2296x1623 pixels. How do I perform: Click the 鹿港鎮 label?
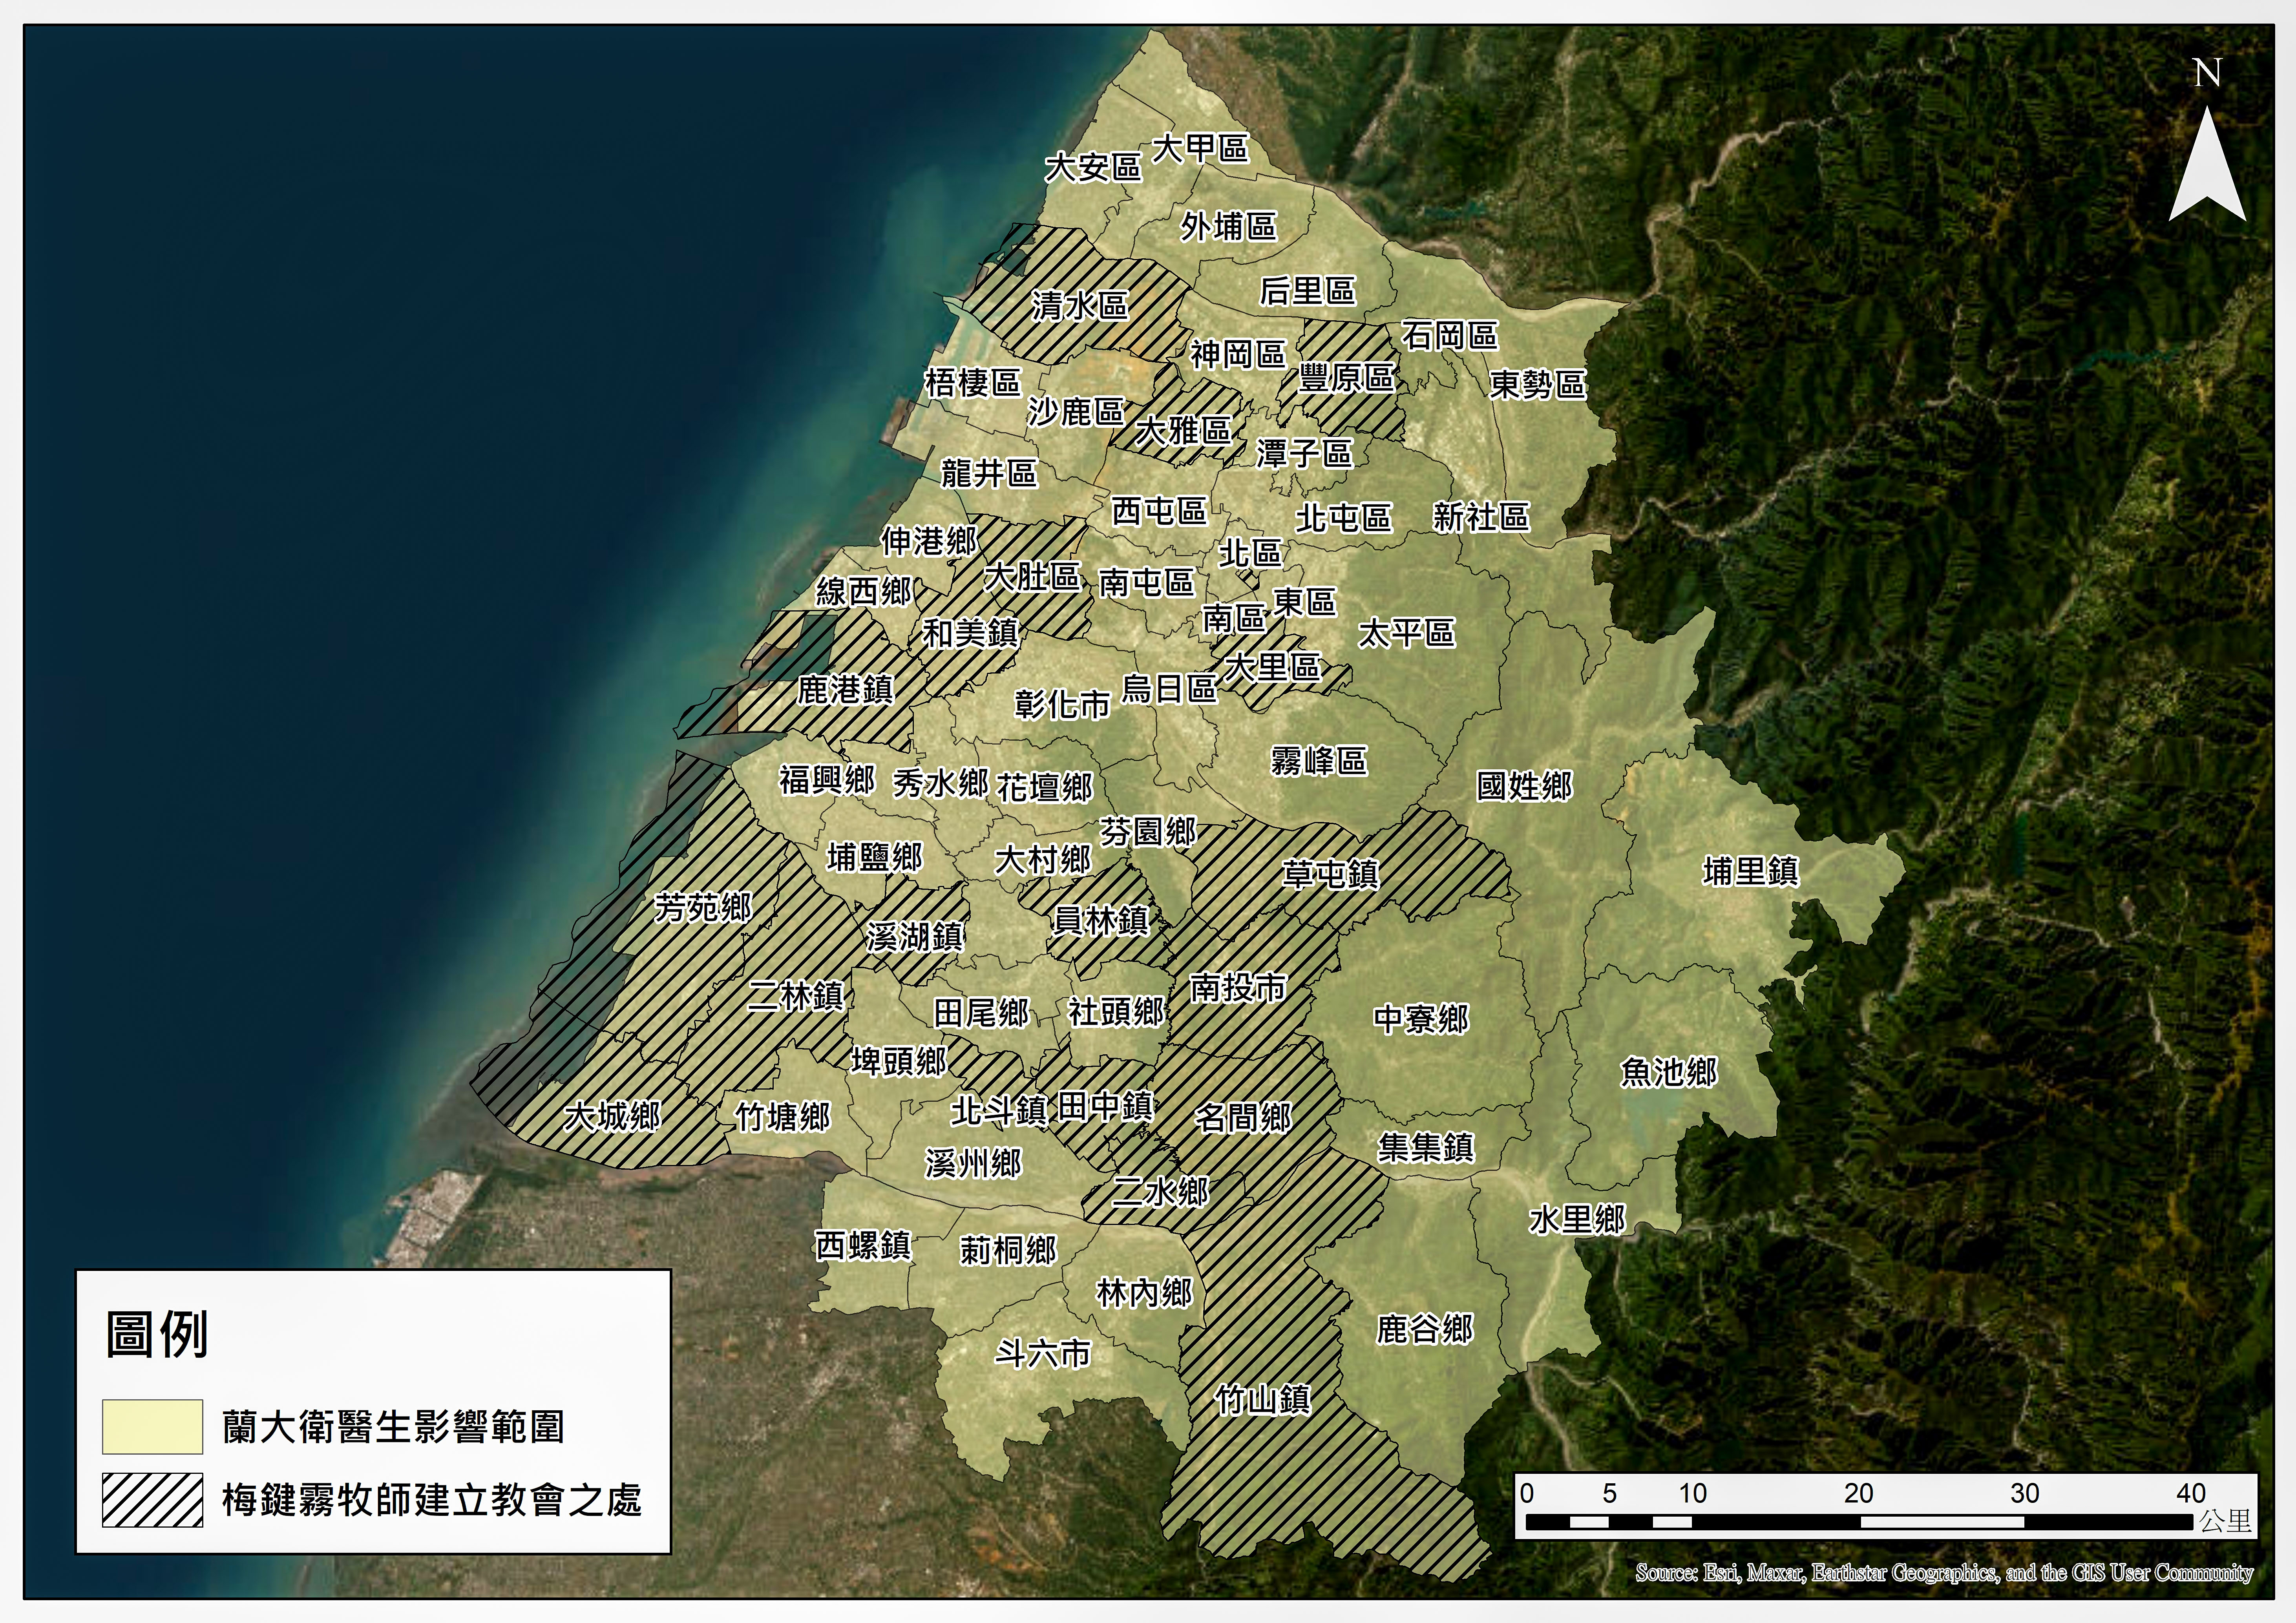tap(845, 690)
